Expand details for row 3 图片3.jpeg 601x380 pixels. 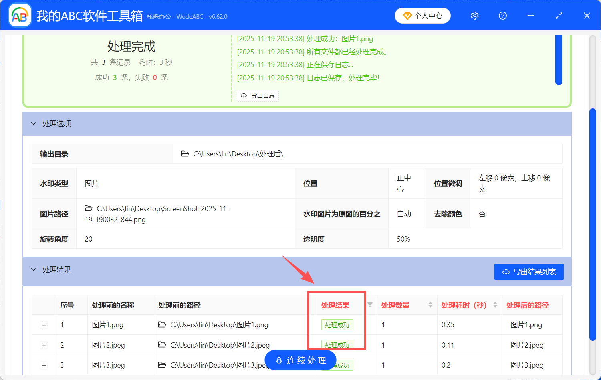point(44,365)
